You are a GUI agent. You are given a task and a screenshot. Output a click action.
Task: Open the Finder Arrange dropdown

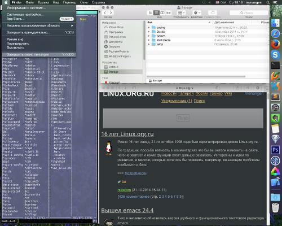[181, 13]
